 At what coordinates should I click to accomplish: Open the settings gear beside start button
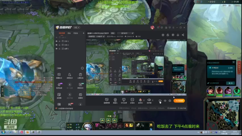pos(170,101)
